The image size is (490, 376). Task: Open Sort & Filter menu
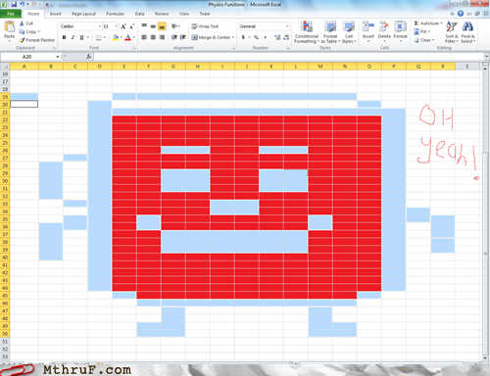tap(452, 31)
